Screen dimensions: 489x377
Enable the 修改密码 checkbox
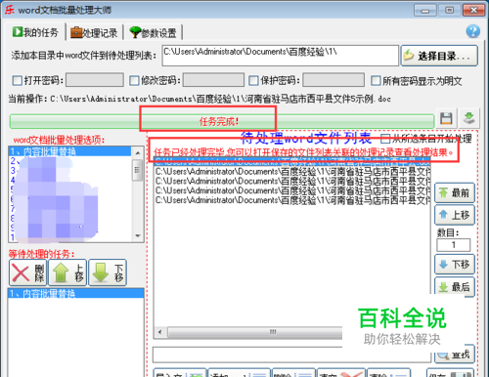134,80
